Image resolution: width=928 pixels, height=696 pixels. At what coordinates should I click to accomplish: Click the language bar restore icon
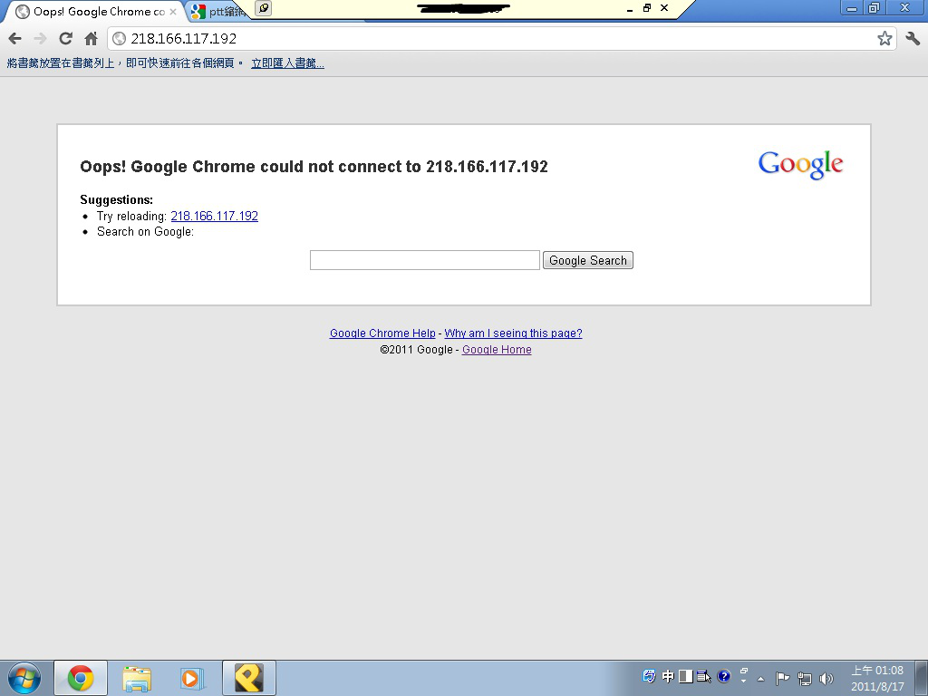(x=744, y=672)
